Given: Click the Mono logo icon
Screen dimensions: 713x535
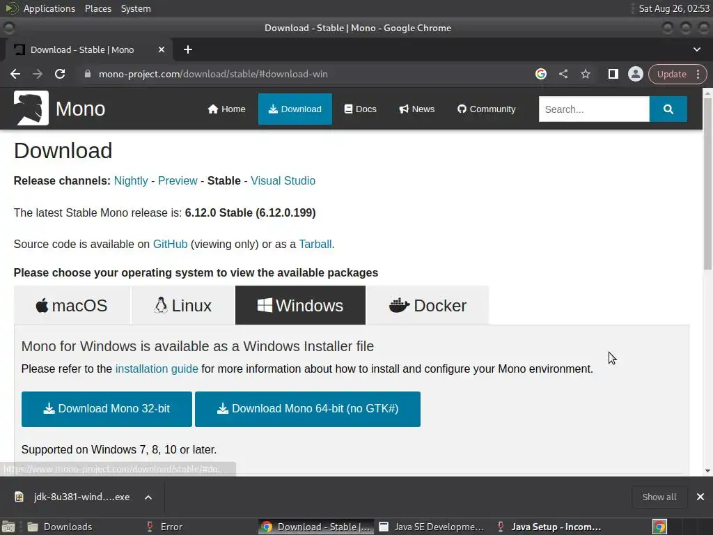Looking at the screenshot, I should (x=31, y=108).
